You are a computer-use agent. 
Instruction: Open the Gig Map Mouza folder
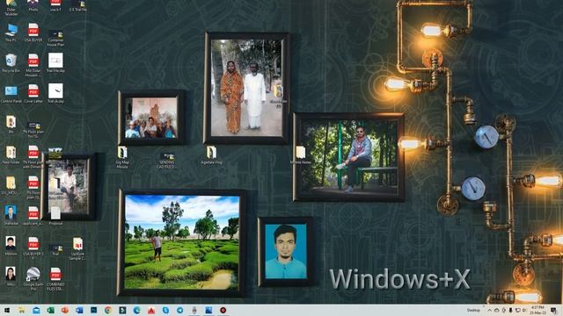pos(122,157)
